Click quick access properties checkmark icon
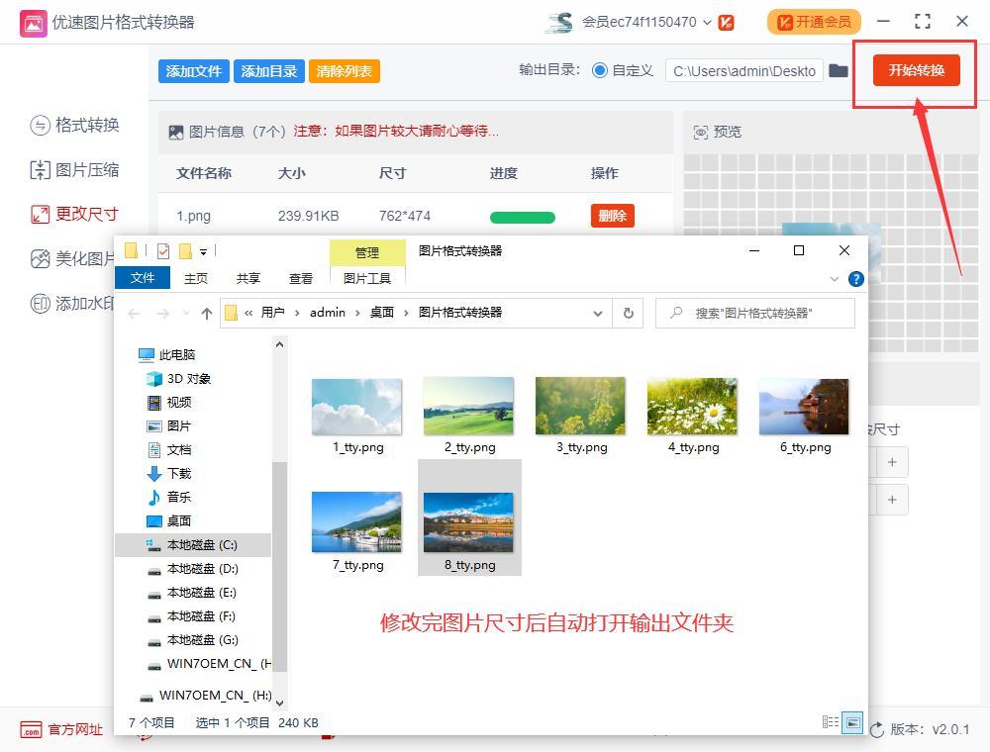Image resolution: width=990 pixels, height=752 pixels. [x=163, y=251]
